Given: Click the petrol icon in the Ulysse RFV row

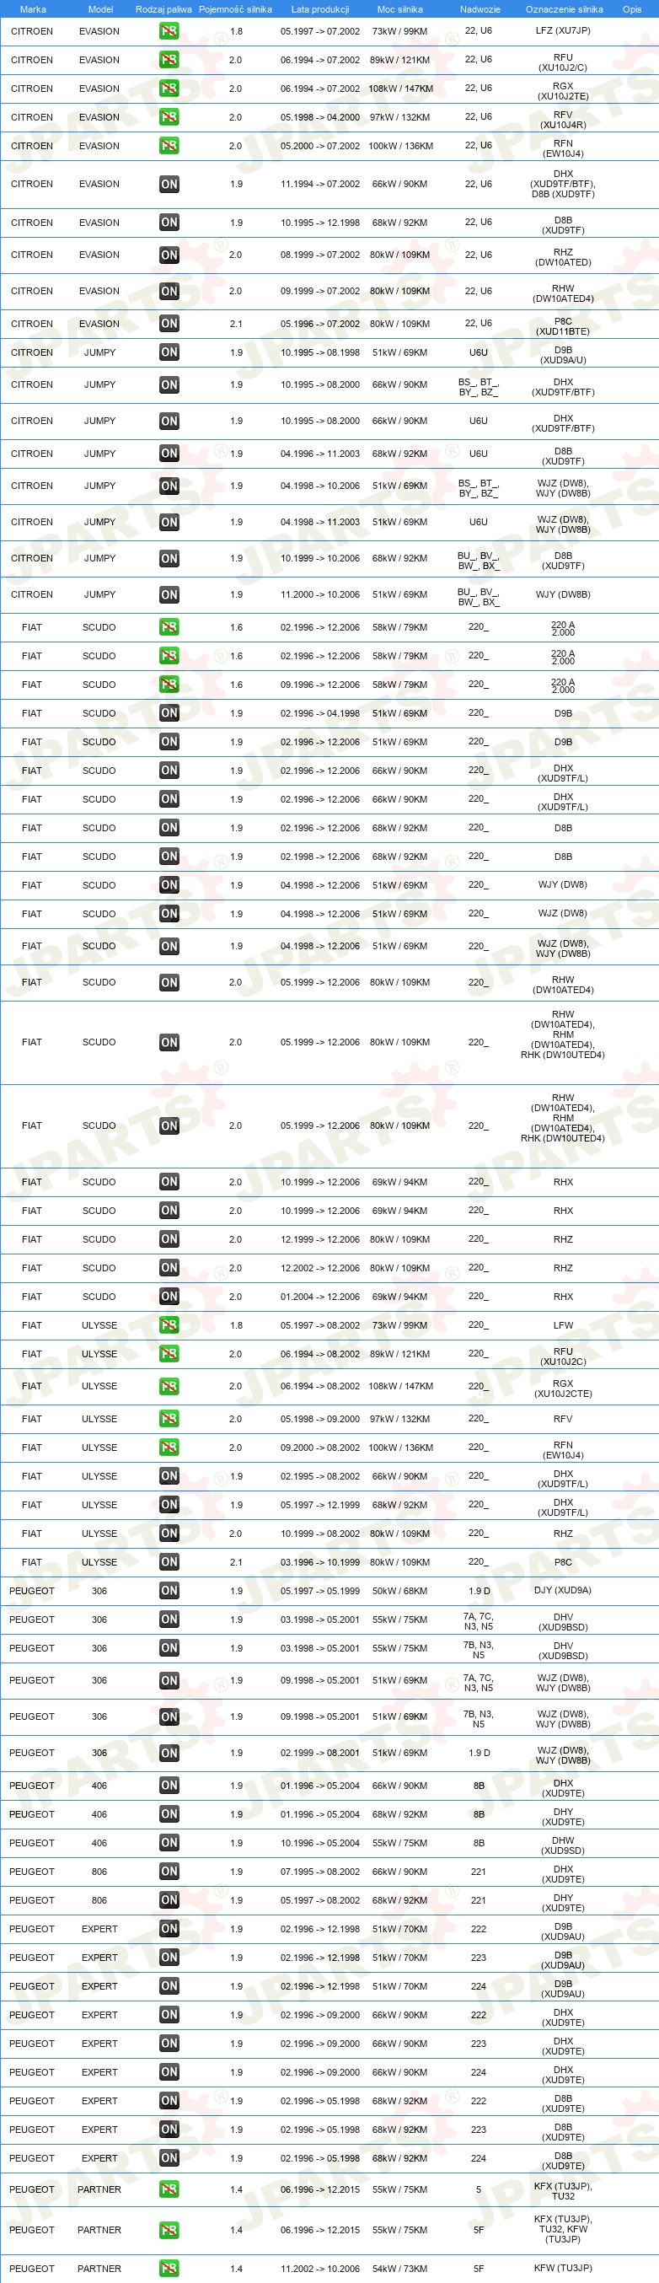Looking at the screenshot, I should point(169,1419).
